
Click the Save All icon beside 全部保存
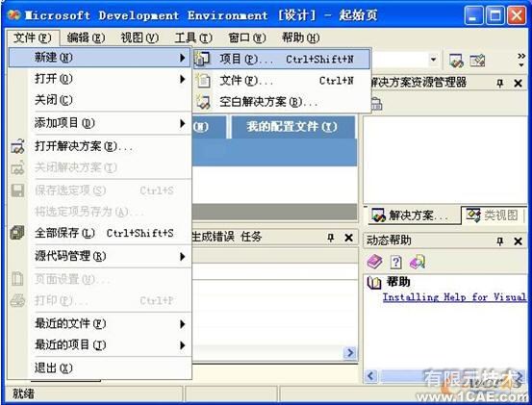[x=17, y=233]
